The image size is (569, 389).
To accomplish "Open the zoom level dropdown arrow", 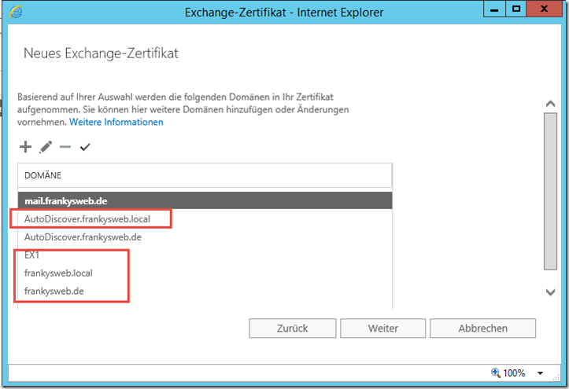I will (541, 373).
